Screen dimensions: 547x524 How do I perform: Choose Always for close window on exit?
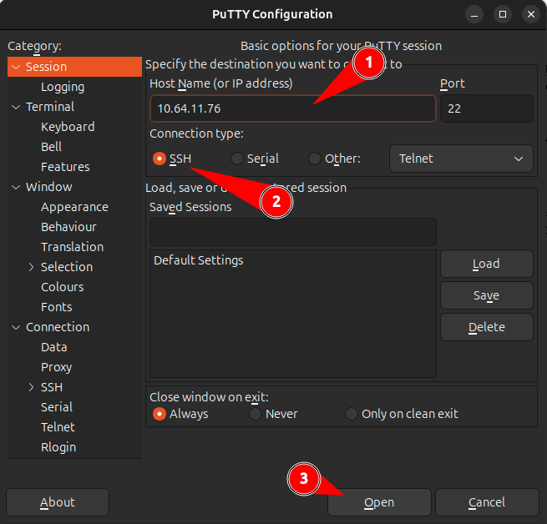coord(160,414)
